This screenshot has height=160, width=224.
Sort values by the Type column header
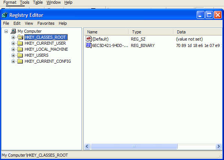click(x=151, y=32)
